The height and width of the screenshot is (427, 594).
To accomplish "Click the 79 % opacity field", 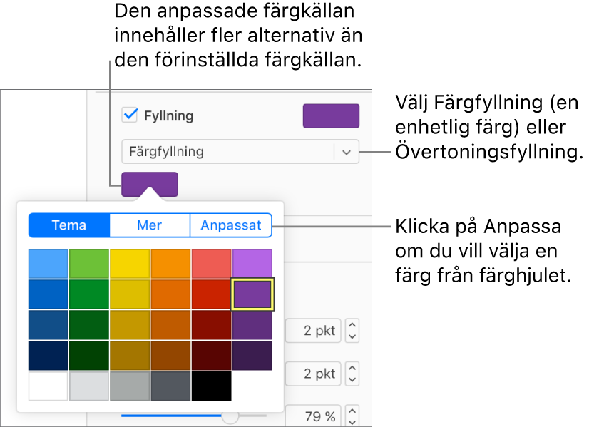I will pos(312,415).
